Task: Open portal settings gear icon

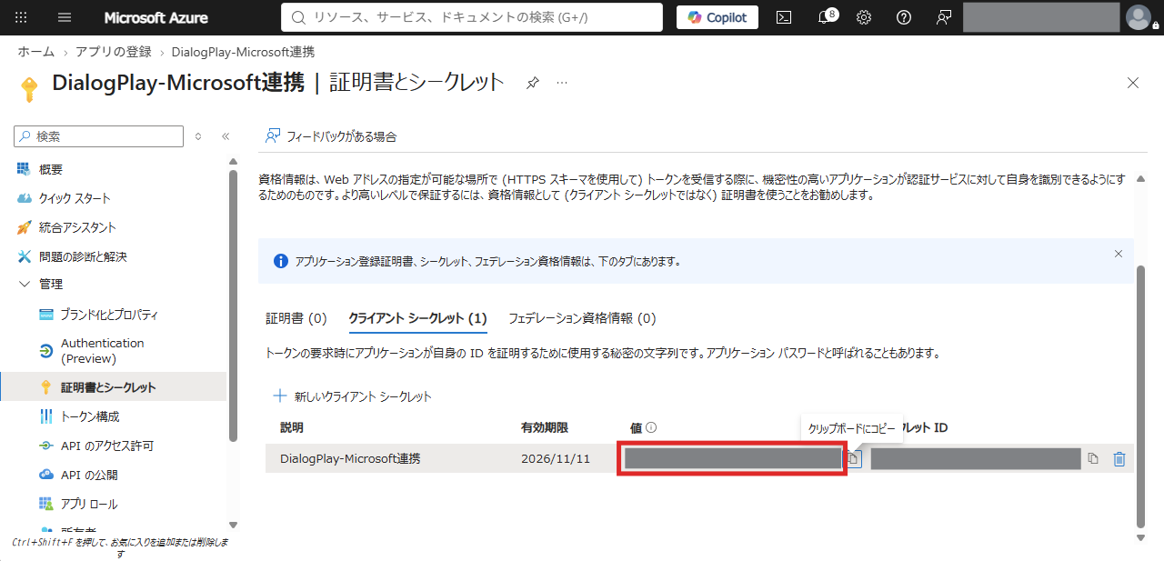Action: (x=864, y=17)
